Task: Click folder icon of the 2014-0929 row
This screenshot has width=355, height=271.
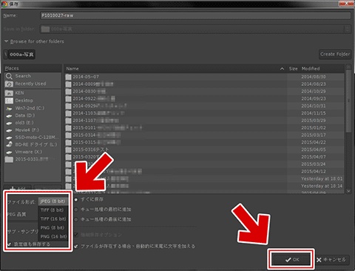Action: (x=69, y=106)
